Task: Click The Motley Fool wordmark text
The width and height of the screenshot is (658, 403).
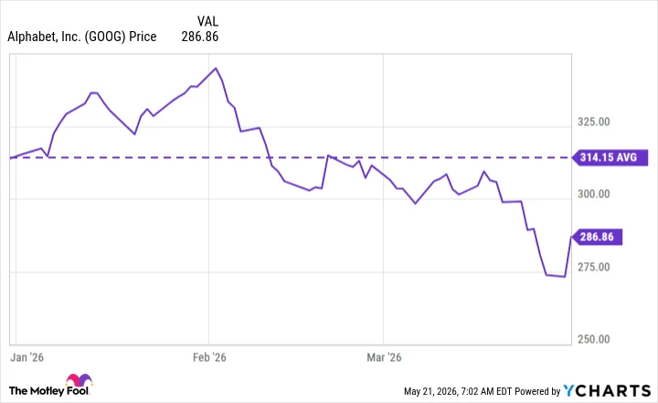Action: tap(49, 391)
